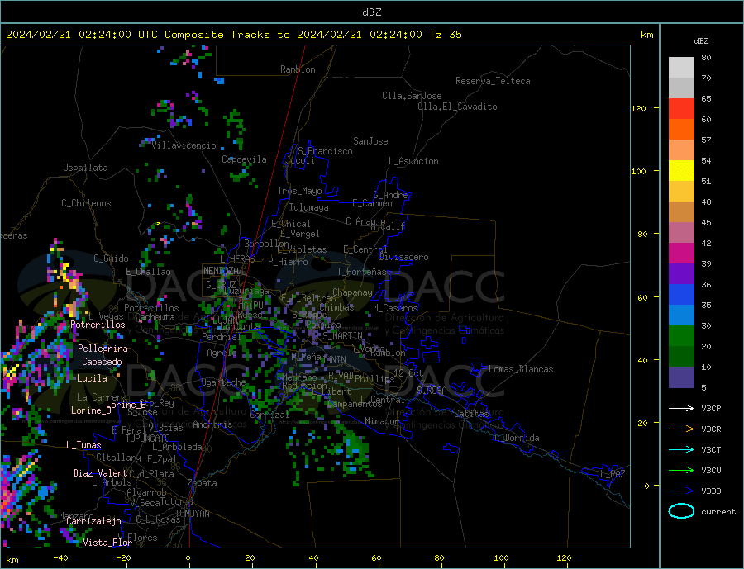Click the VBCT legend label
The image size is (744, 569).
[x=711, y=449]
